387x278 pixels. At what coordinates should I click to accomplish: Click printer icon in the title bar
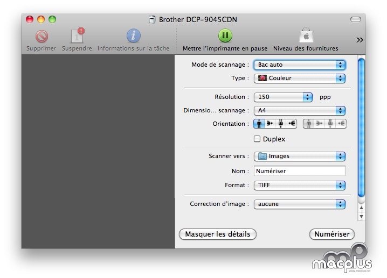(153, 19)
